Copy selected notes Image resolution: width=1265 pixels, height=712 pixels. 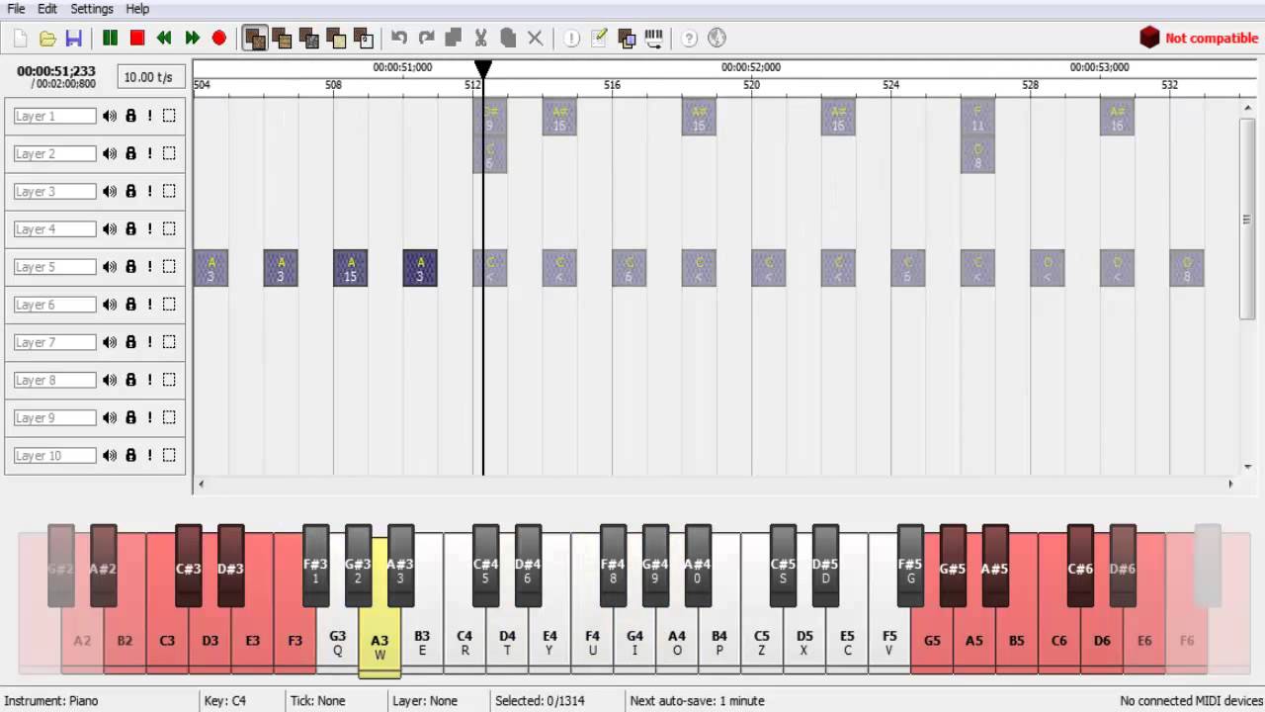tap(454, 39)
